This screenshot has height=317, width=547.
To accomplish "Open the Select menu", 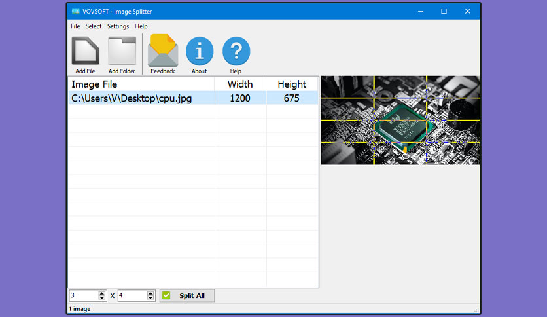I will point(94,26).
